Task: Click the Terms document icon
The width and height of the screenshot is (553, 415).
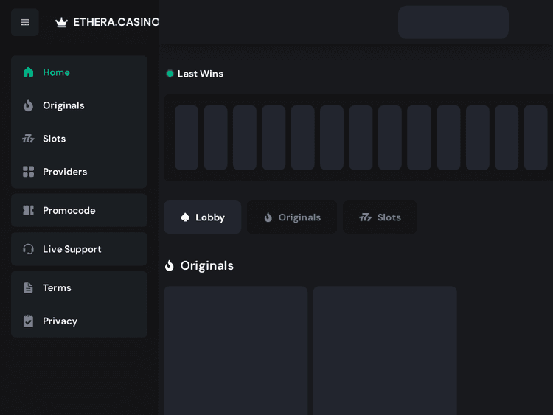Action: click(x=28, y=287)
